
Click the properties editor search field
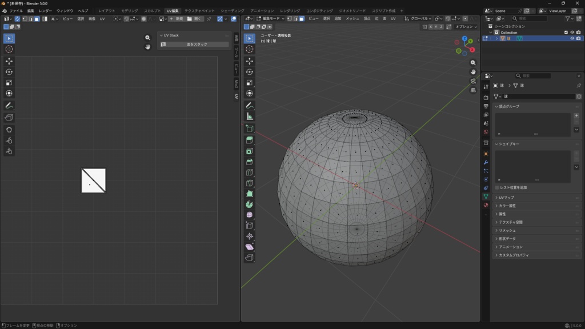pyautogui.click(x=533, y=76)
